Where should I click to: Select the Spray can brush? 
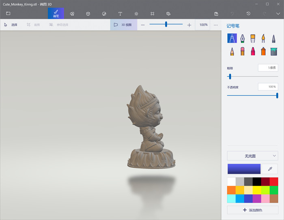(x=263, y=51)
